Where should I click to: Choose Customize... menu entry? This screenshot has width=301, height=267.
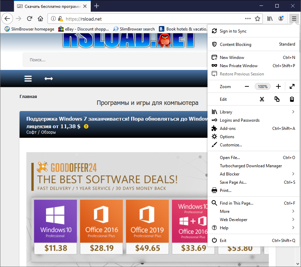[x=253, y=145]
